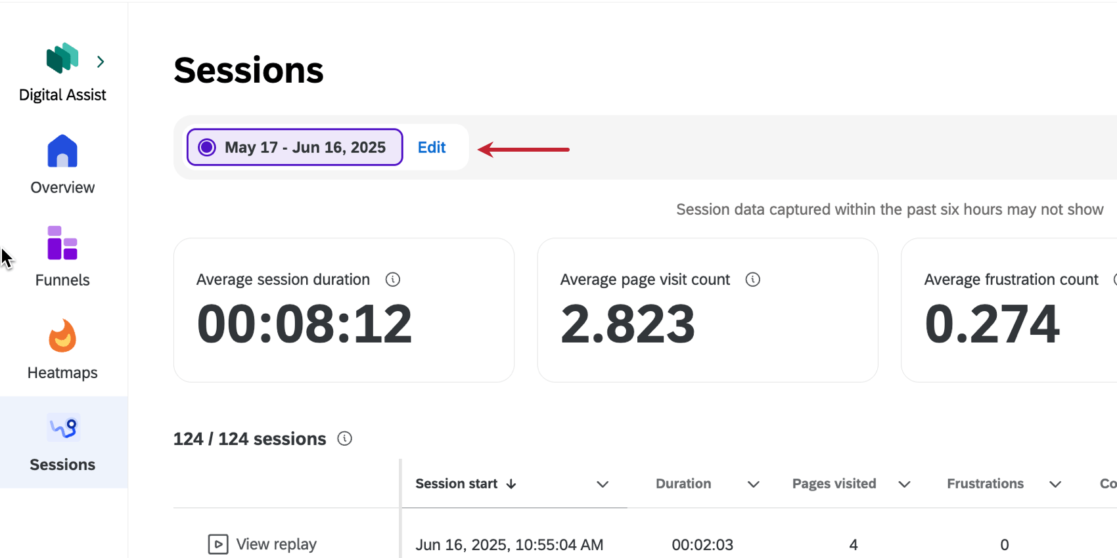Open the Duration column dropdown chevron

coord(754,484)
